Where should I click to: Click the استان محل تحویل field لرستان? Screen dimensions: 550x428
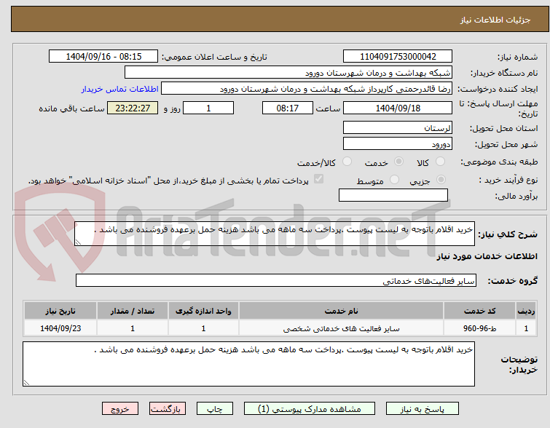tap(398, 128)
